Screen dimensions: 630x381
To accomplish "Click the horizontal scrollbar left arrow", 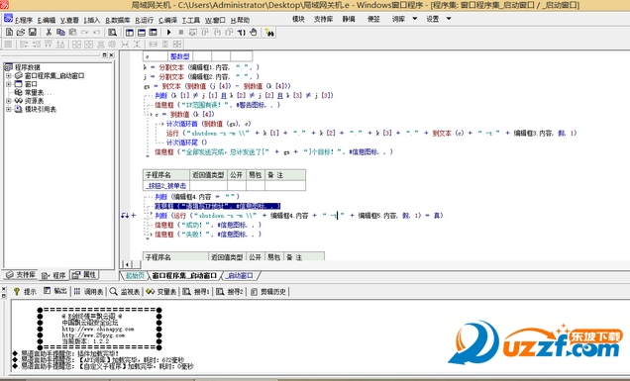I will (x=127, y=264).
